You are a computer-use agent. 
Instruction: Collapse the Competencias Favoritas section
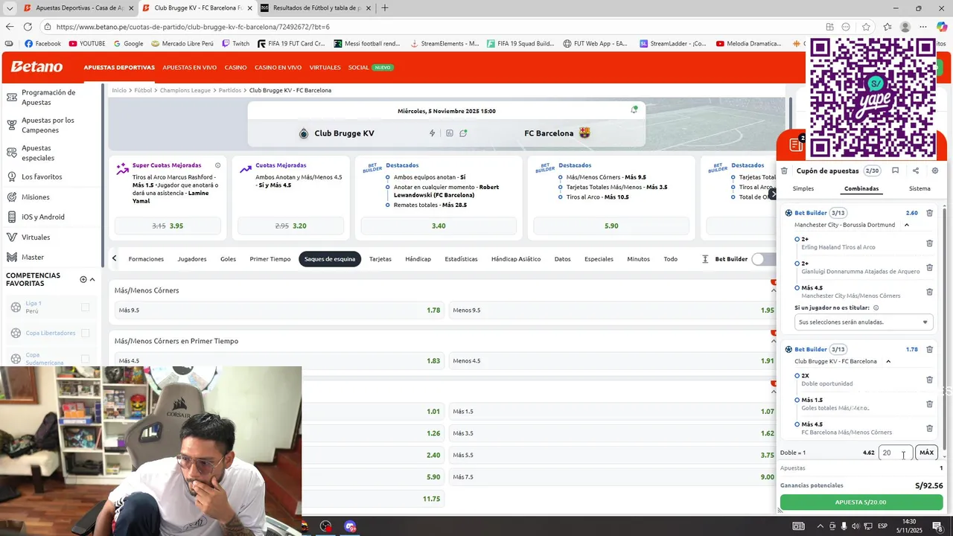point(92,279)
